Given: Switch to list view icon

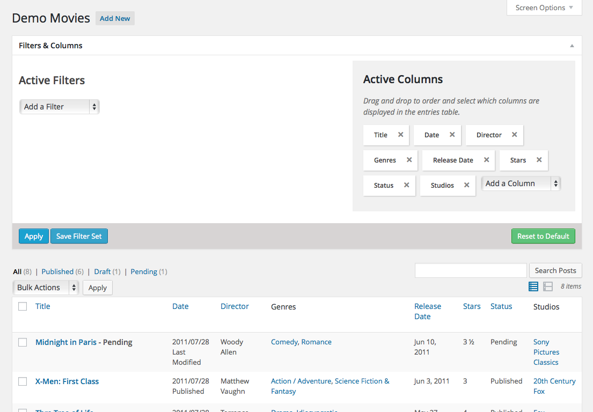Looking at the screenshot, I should tap(533, 286).
